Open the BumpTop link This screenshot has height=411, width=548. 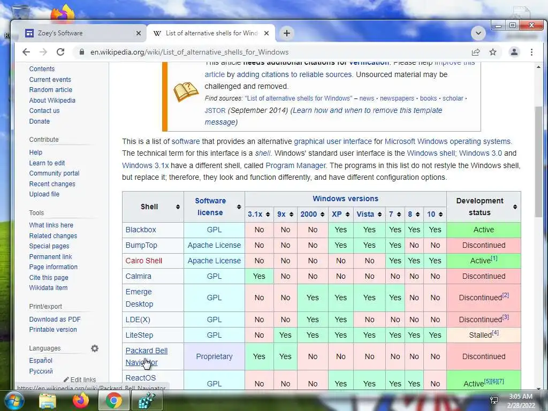pos(141,245)
